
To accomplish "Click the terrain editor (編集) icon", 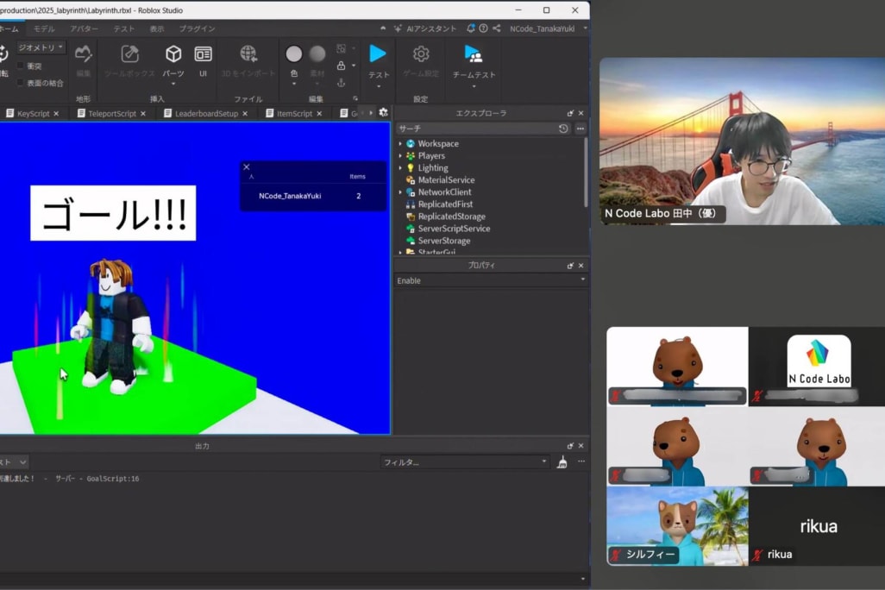I will [x=84, y=54].
